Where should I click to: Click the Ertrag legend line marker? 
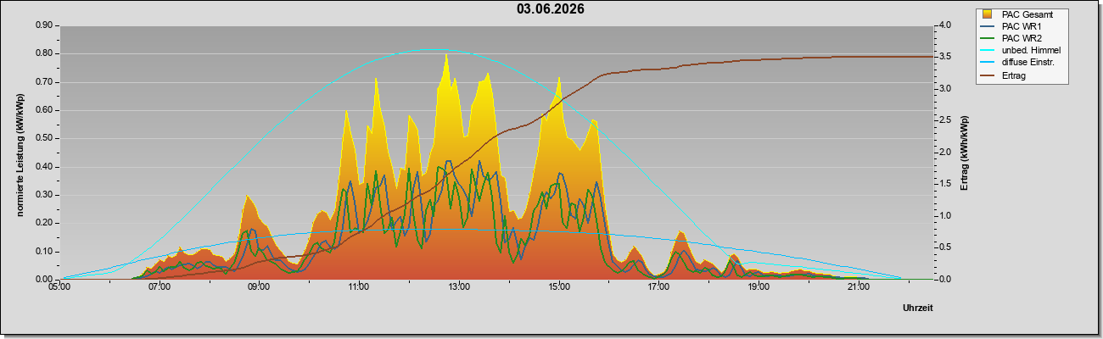click(988, 75)
